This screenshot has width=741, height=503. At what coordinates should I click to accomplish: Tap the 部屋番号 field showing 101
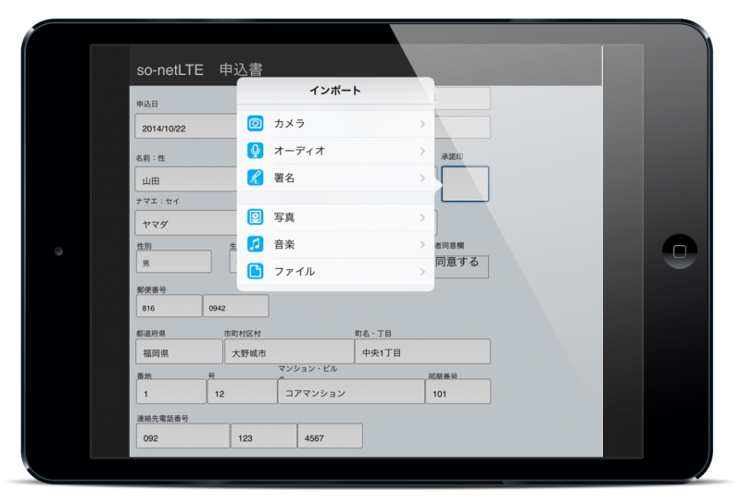pyautogui.click(x=458, y=392)
